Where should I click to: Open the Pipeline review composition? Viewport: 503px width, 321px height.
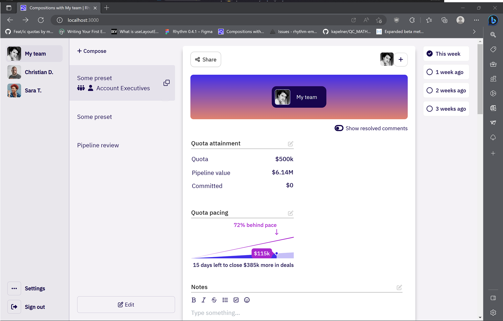coord(98,145)
